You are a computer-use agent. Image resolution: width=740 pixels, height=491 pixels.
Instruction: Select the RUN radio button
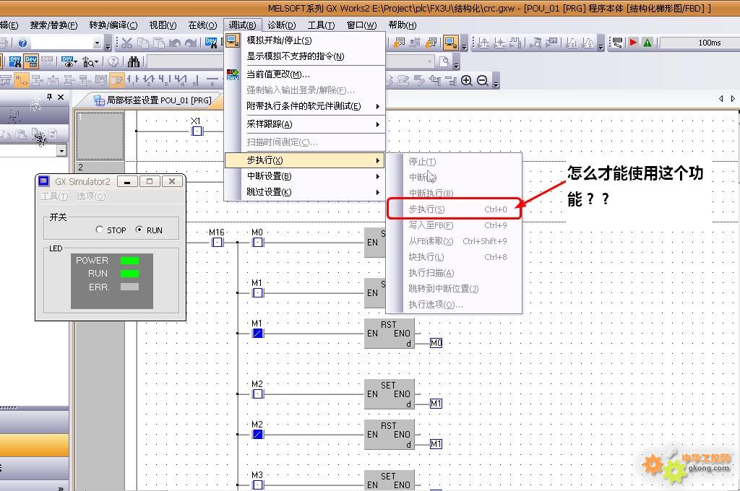tap(139, 230)
